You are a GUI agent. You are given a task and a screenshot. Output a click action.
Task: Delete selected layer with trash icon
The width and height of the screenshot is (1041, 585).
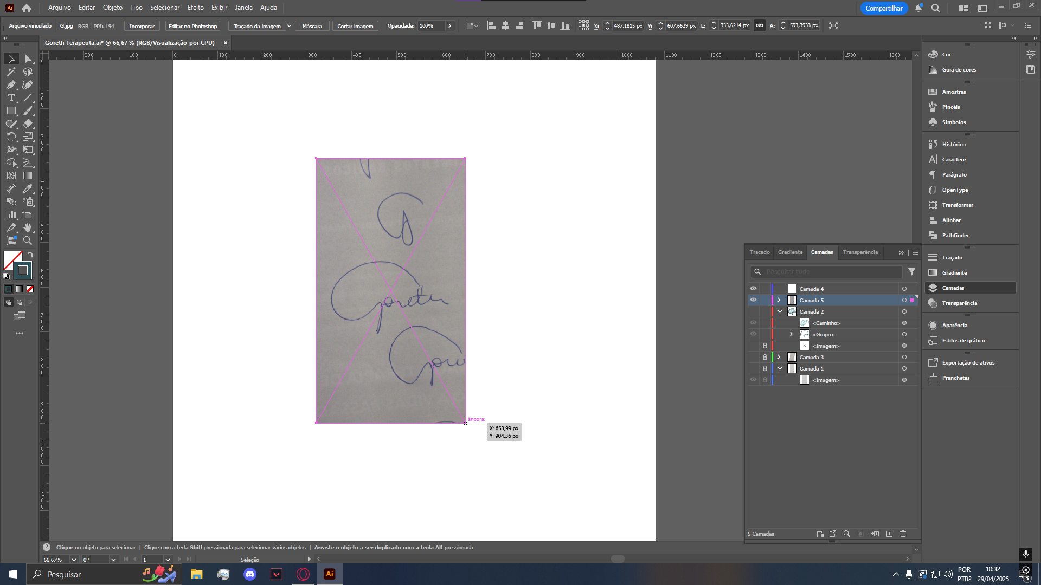903,534
